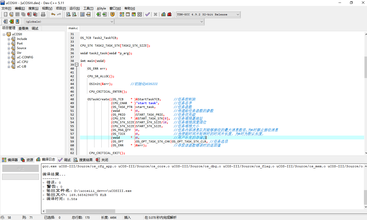This screenshot has width=367, height=220.
Task: Click the Redo arrow icon
Action: [59, 14]
